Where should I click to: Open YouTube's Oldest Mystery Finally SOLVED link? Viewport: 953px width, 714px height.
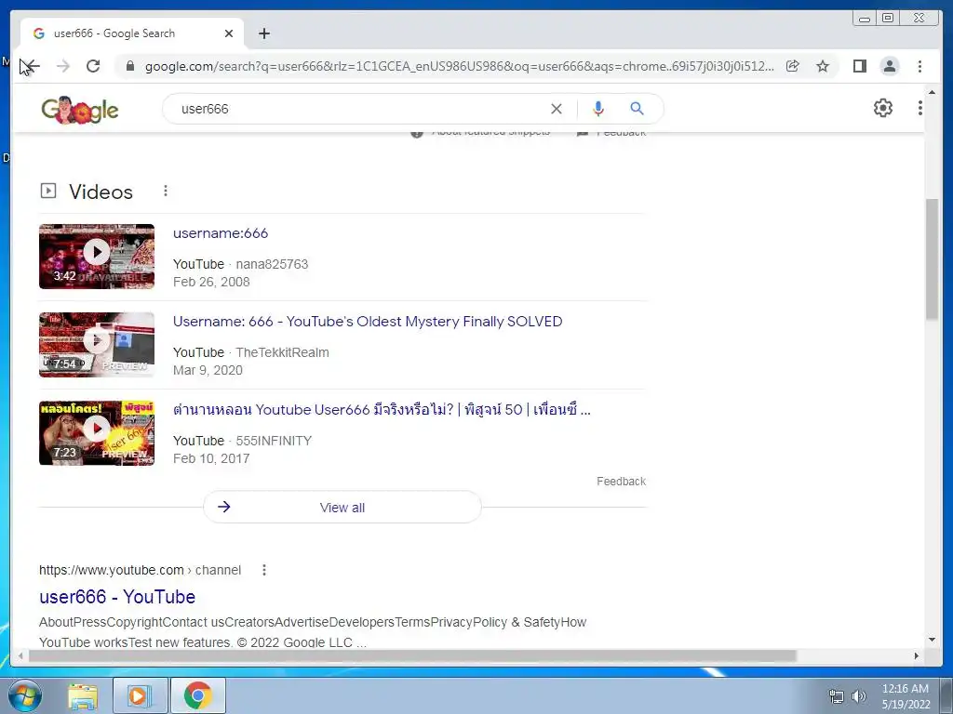[367, 321]
